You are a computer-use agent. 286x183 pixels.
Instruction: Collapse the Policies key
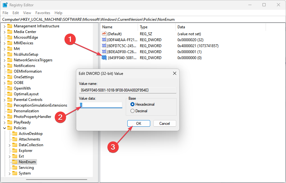(x=5, y=128)
